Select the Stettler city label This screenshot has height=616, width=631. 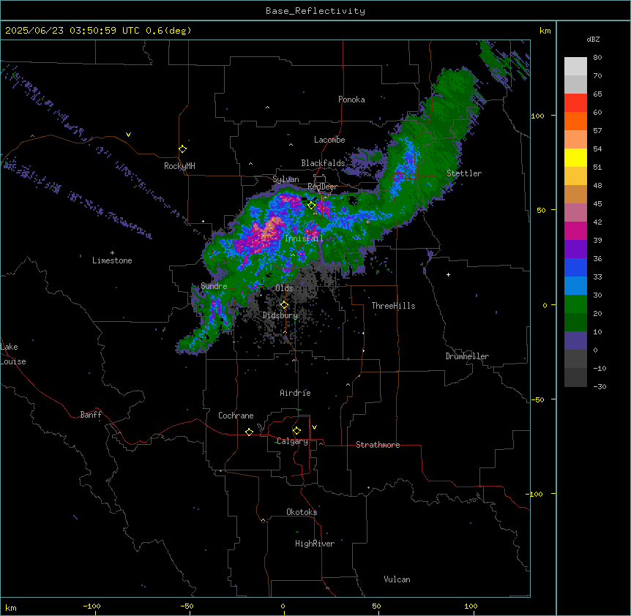pos(464,173)
